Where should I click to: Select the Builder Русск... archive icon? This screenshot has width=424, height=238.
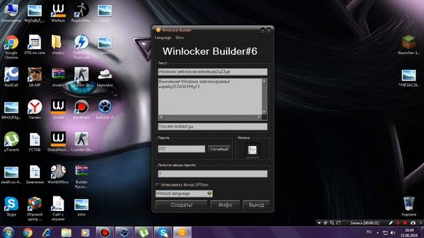(x=81, y=177)
